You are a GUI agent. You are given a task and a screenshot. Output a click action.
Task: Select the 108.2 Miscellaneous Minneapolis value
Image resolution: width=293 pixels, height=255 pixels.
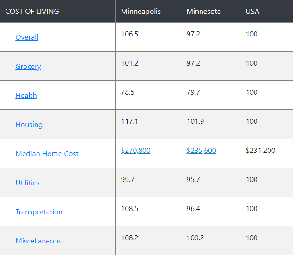coord(130,238)
